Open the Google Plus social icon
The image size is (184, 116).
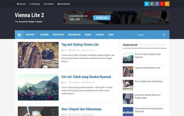coord(162,4)
